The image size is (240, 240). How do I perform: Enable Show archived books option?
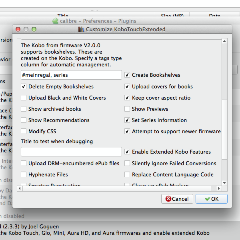pyautogui.click(x=24, y=109)
